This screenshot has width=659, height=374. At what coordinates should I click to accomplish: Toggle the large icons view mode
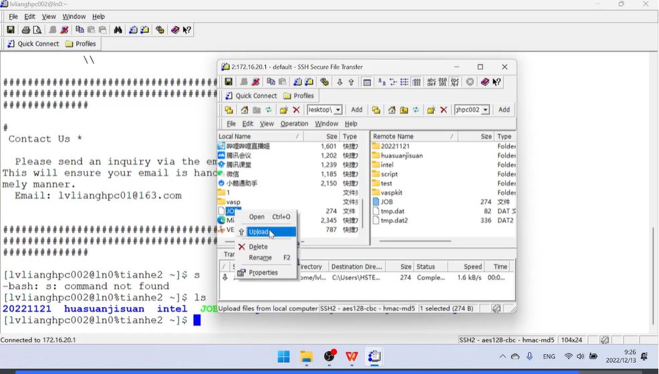[382, 82]
